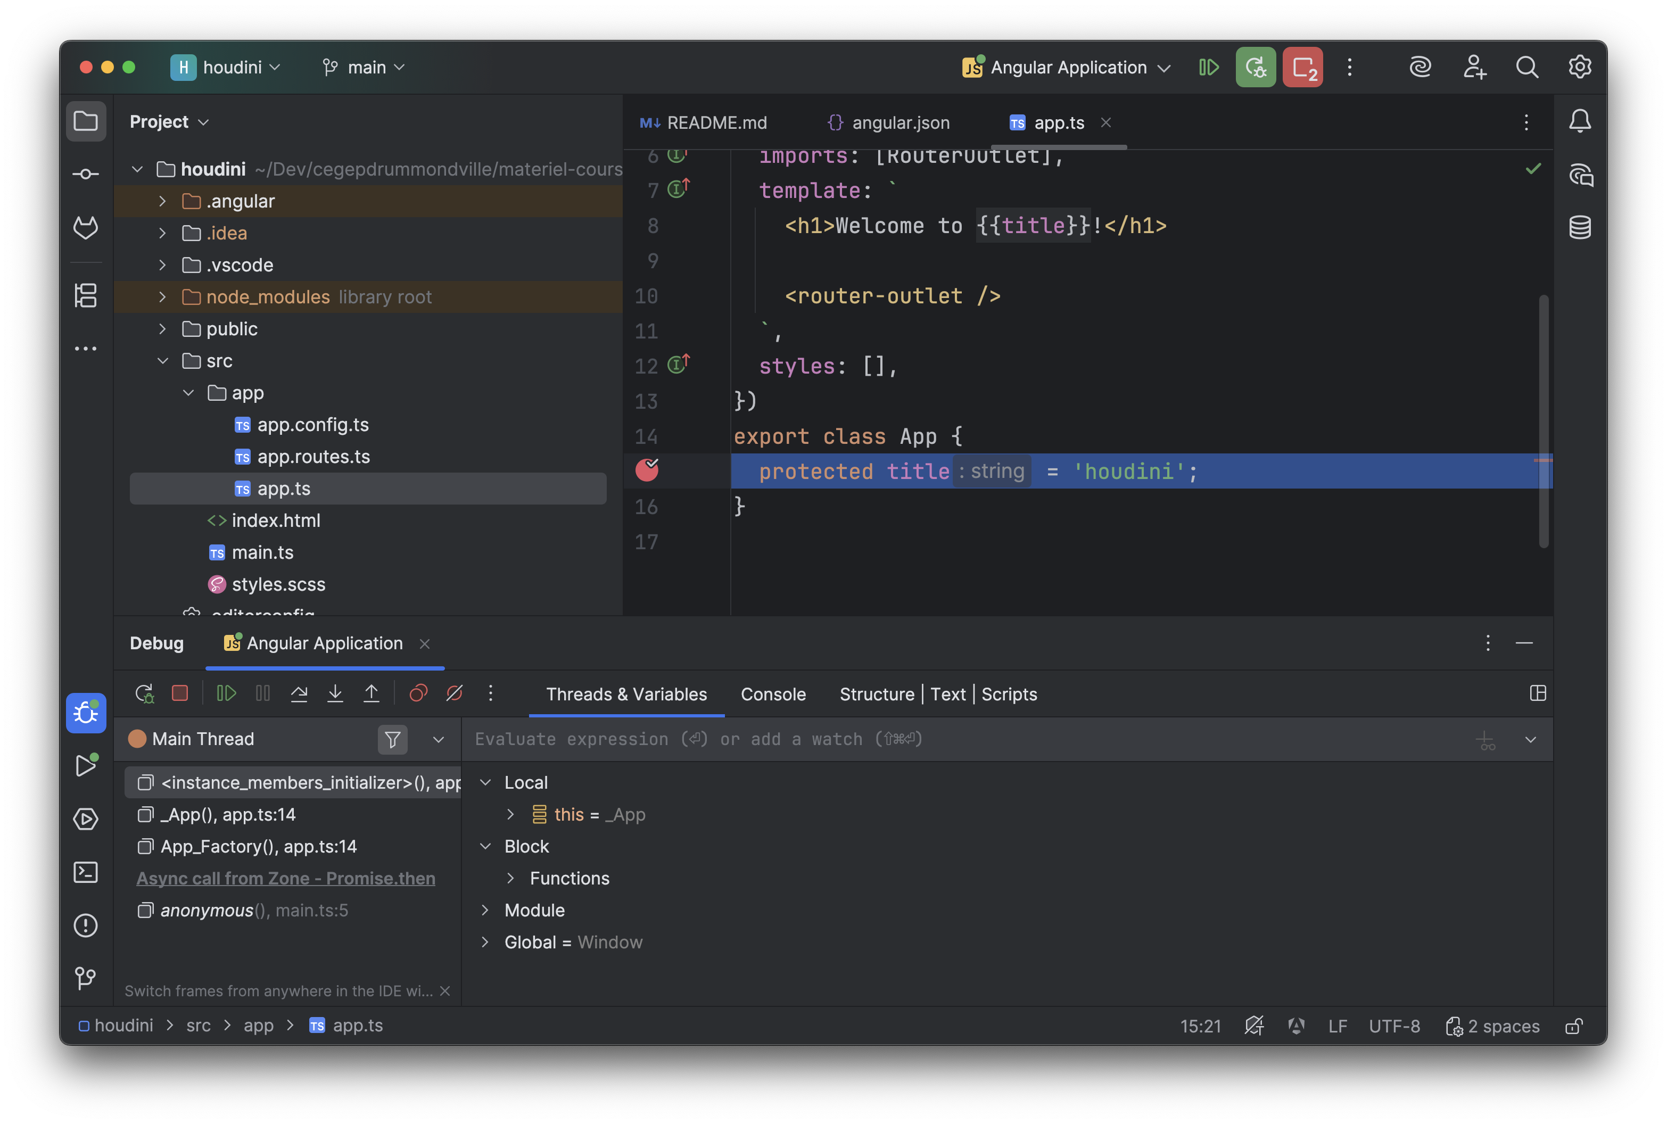Click the Resume Program icon in top toolbar
The width and height of the screenshot is (1667, 1124).
click(1208, 68)
